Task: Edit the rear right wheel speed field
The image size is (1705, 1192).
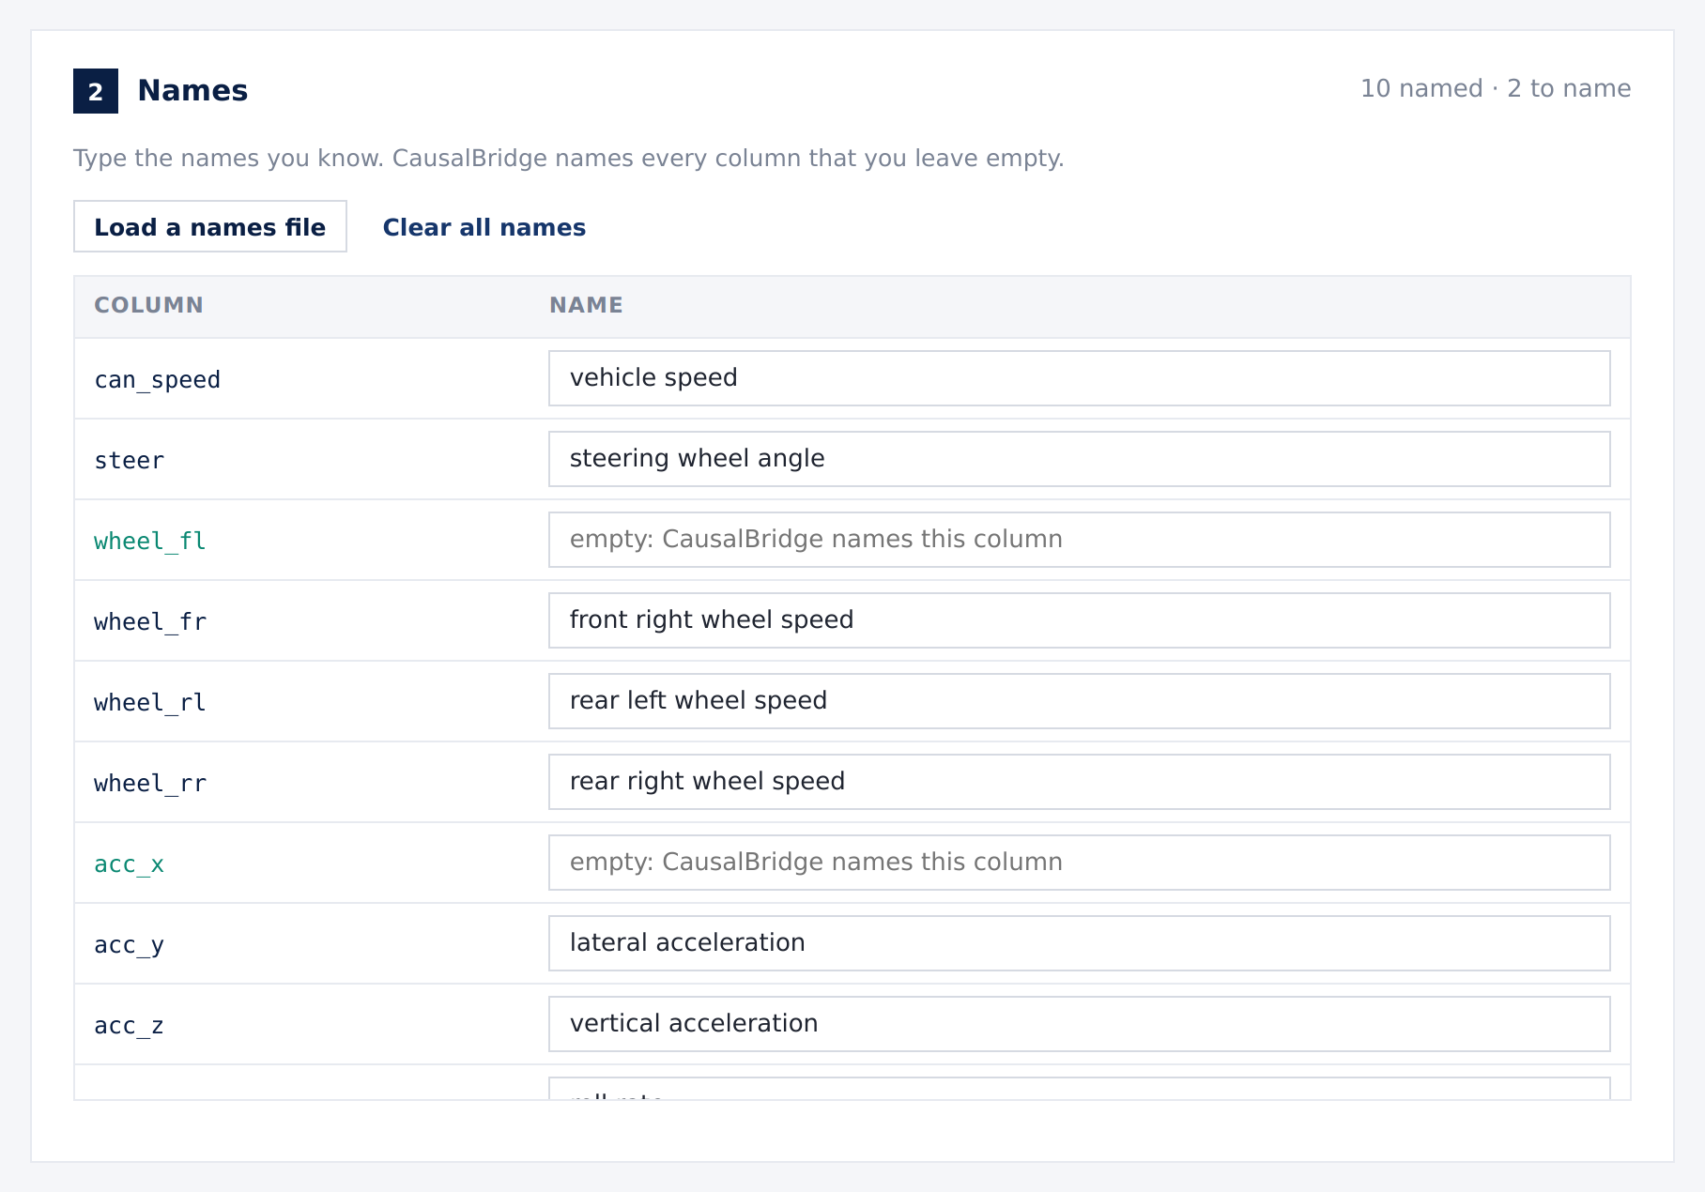Action: (x=1080, y=782)
